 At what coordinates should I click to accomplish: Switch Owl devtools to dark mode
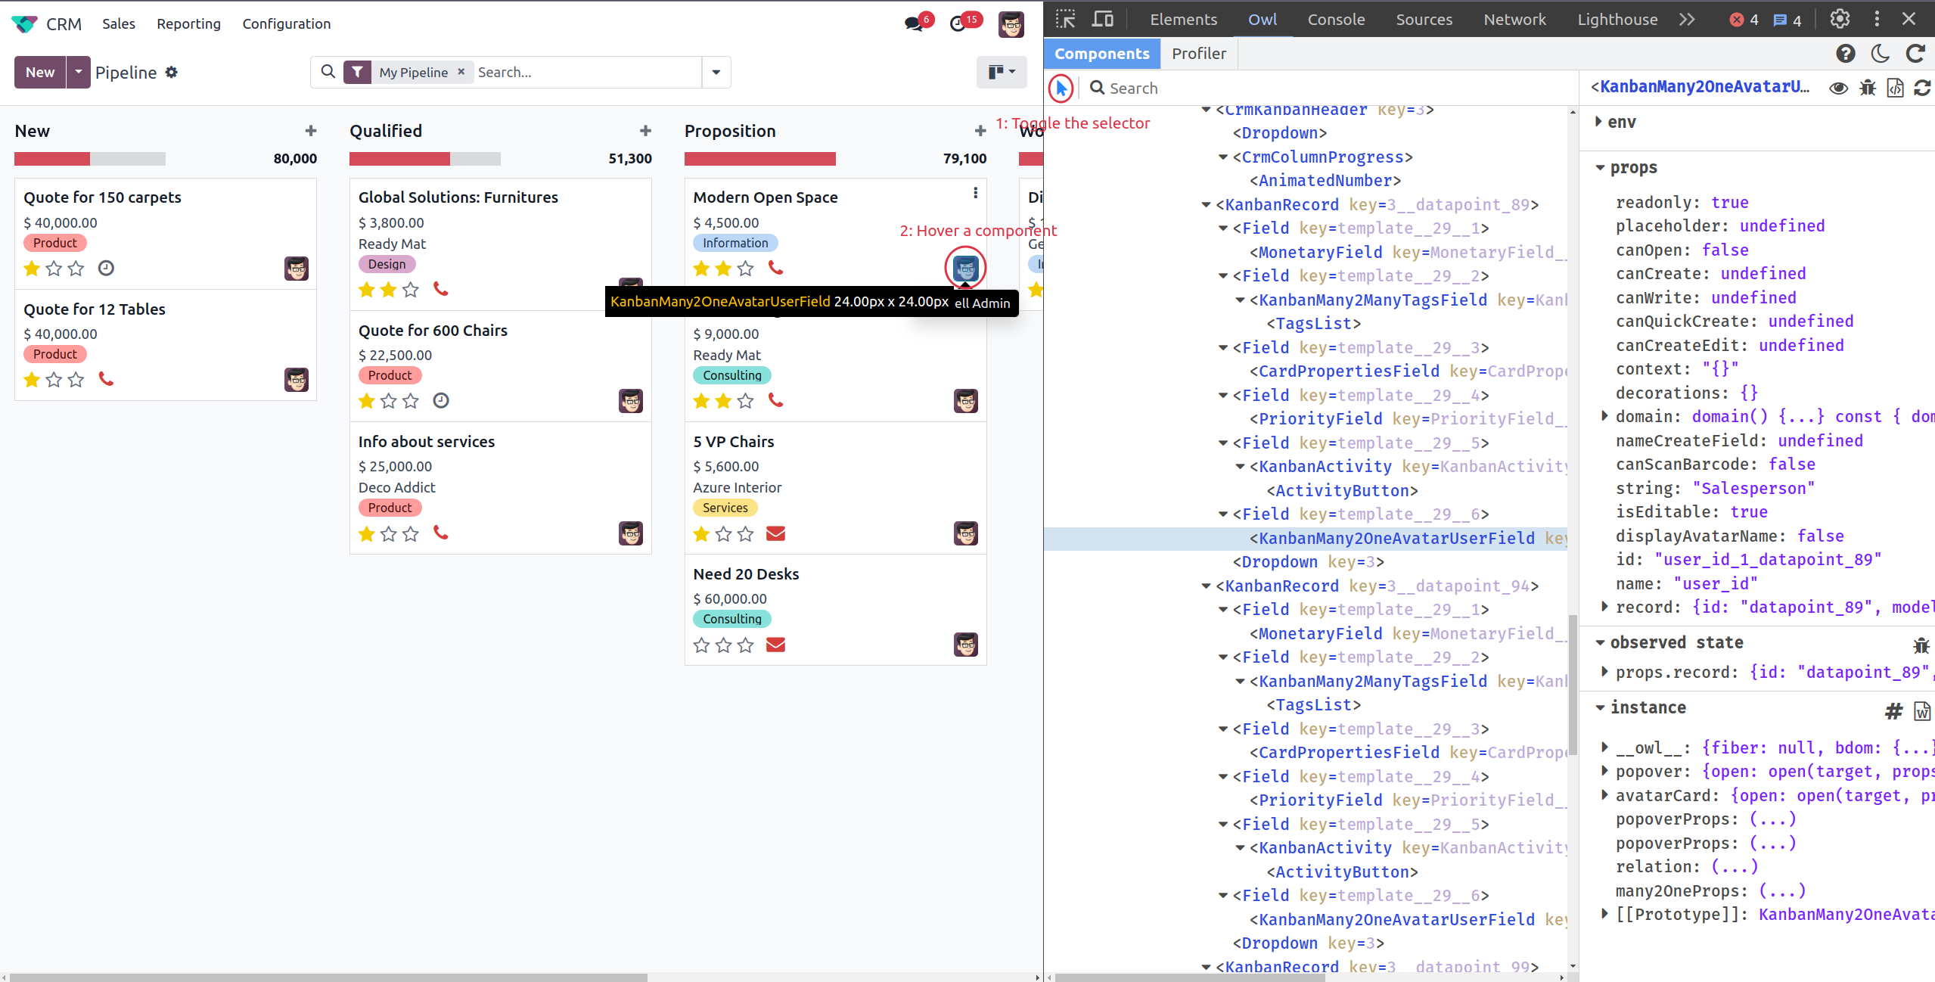tap(1881, 54)
